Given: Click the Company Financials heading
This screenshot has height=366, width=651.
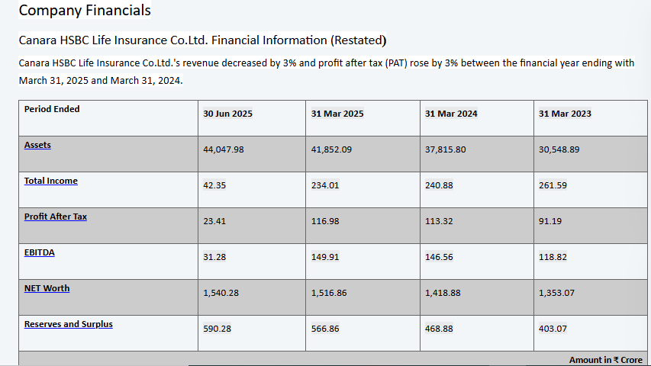Looking at the screenshot, I should click(85, 11).
